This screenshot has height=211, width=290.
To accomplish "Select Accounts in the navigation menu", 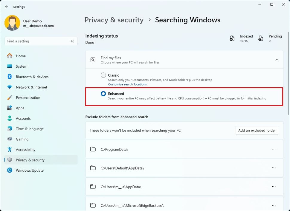I will (x=23, y=118).
